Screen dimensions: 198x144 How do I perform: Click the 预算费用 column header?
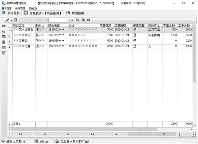click(106, 25)
